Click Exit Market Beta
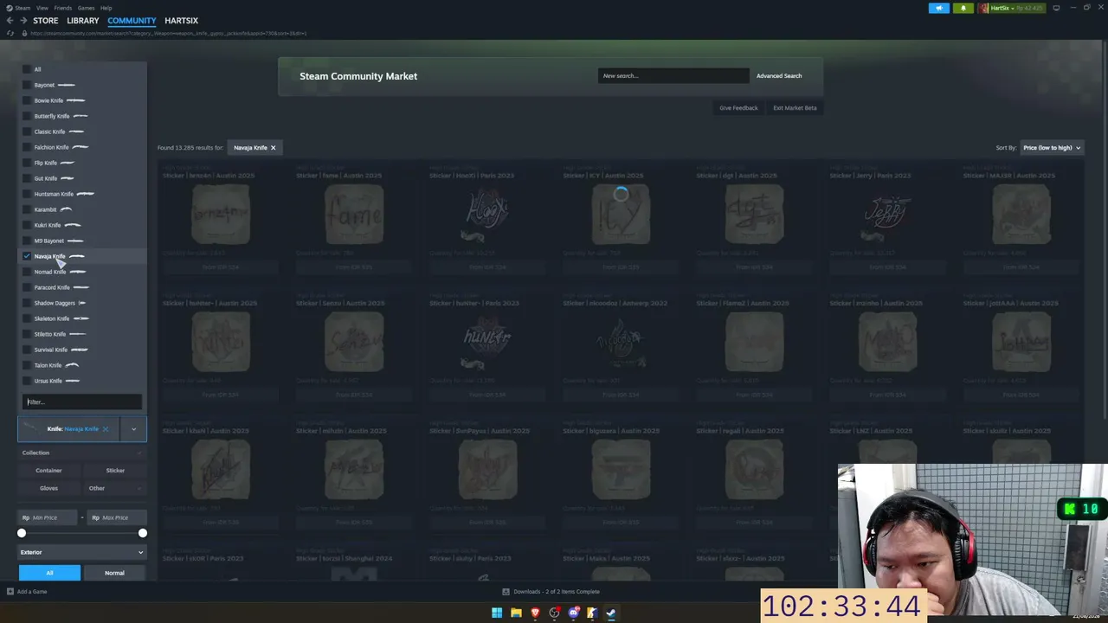The height and width of the screenshot is (623, 1108). (x=795, y=108)
